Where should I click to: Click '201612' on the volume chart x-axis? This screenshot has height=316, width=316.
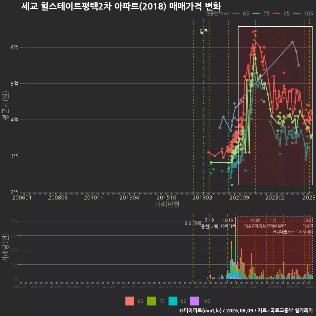click(x=183, y=286)
